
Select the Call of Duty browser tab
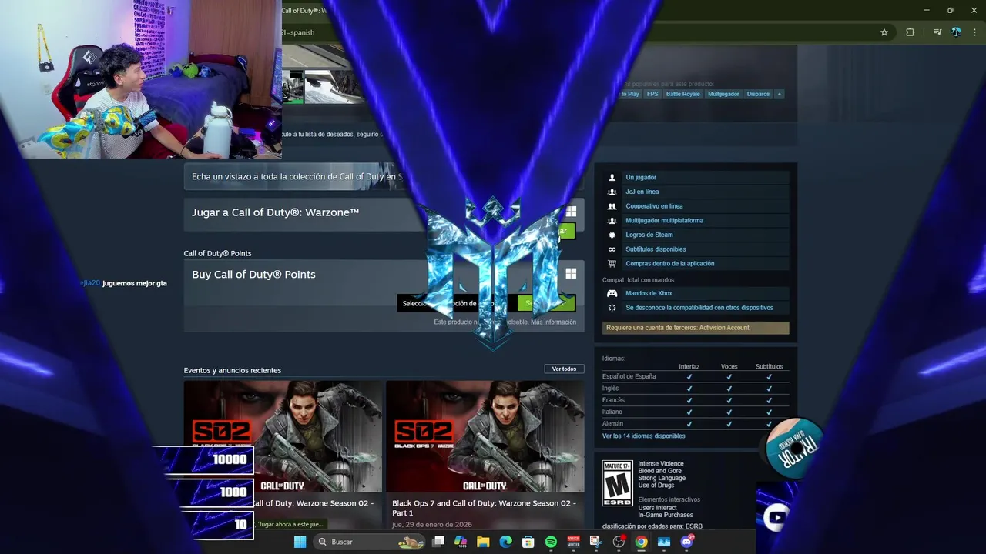[x=304, y=11]
